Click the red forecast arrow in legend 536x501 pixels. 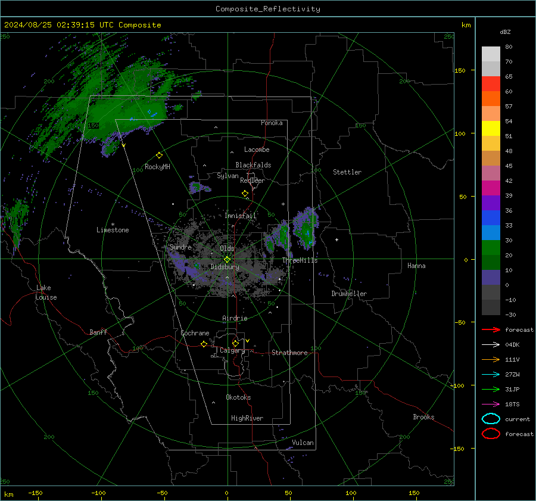(x=491, y=329)
